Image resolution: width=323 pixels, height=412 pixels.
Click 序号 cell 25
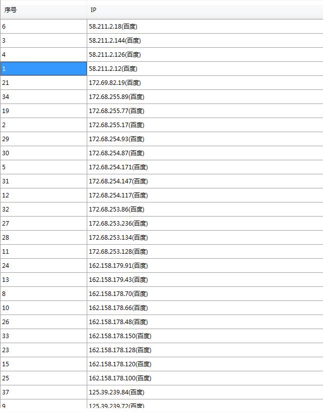[x=44, y=378]
